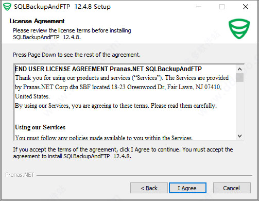Cancel the installation
Image resolution: width=259 pixels, height=201 pixels.
232,188
